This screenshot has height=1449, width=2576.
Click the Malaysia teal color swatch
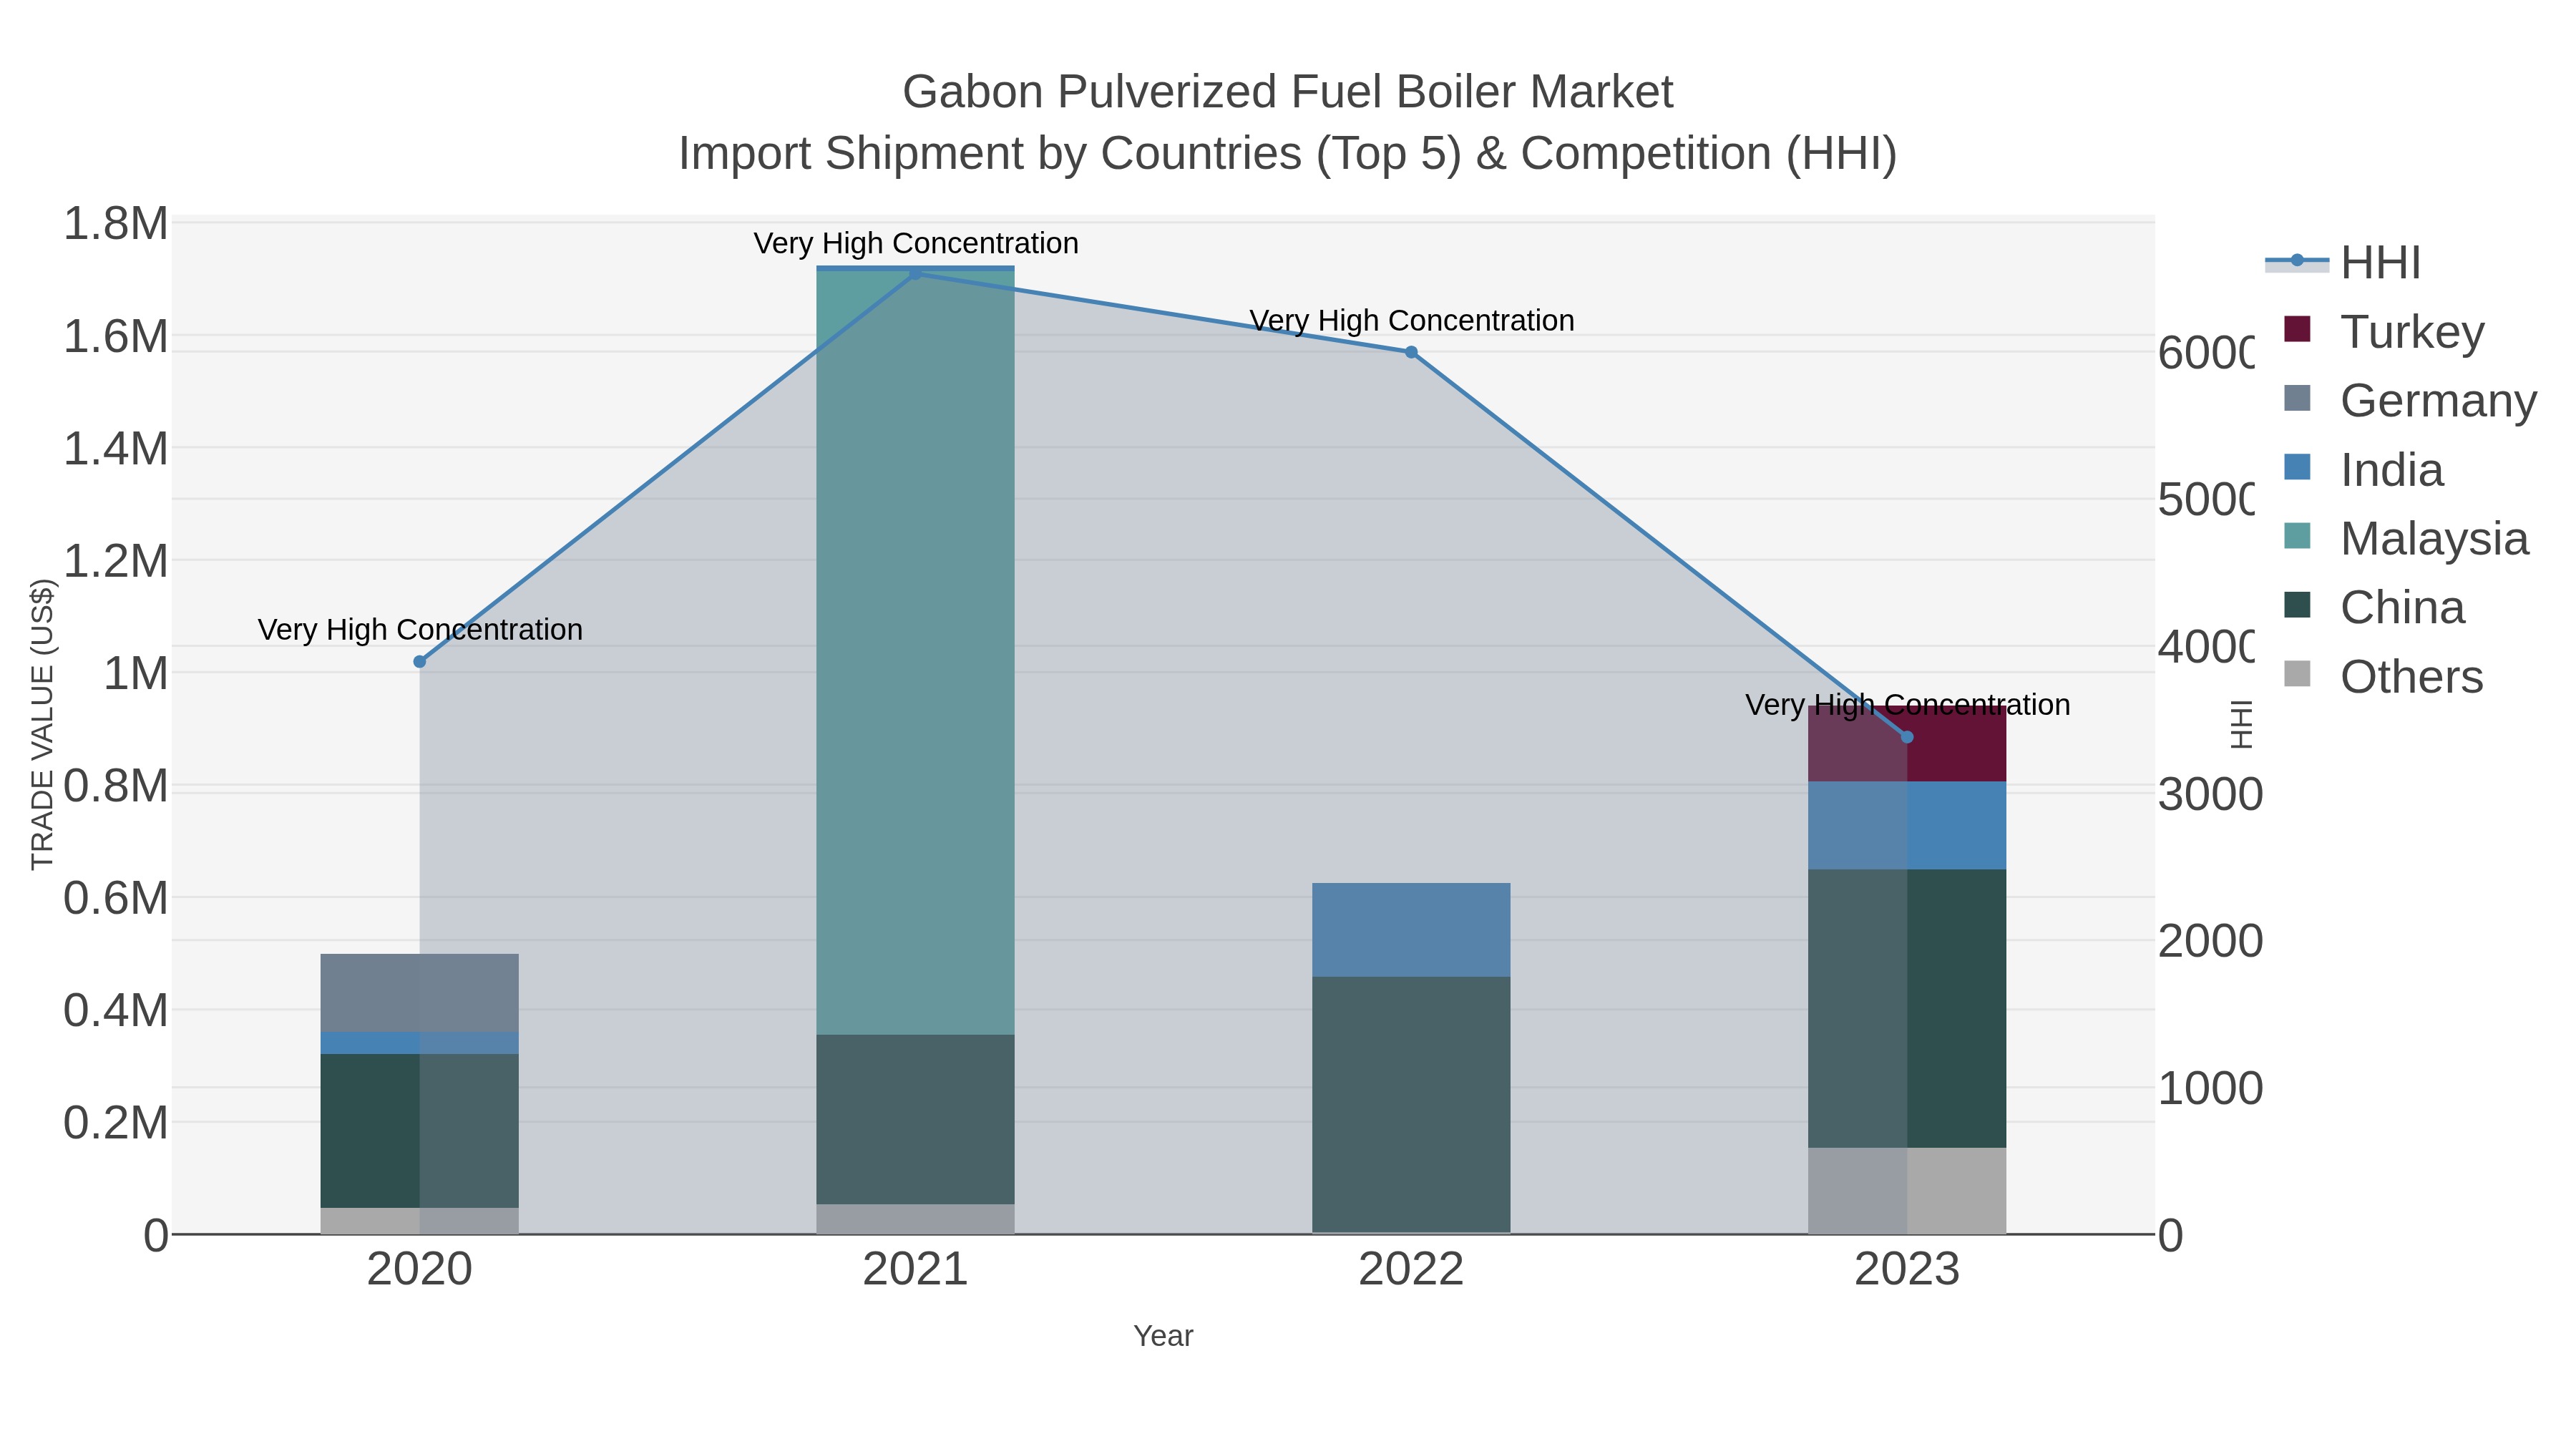(2298, 536)
